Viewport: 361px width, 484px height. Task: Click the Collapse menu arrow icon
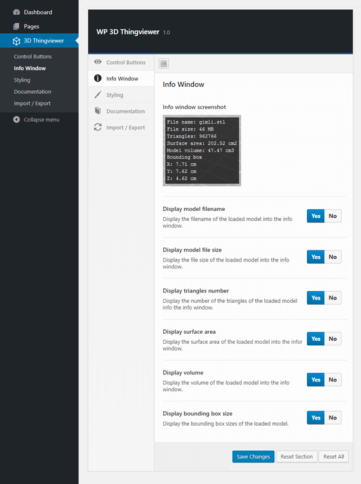pyautogui.click(x=17, y=119)
